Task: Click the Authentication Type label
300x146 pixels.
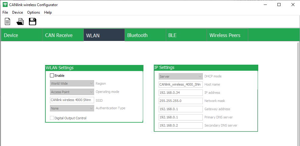Action: click(111, 108)
